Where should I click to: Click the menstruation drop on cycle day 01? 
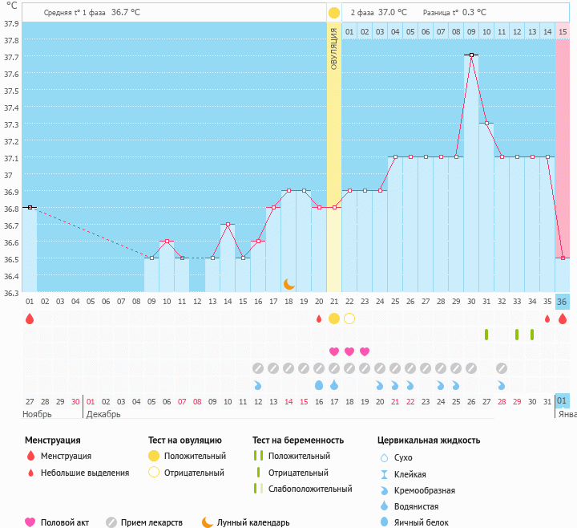pos(30,319)
